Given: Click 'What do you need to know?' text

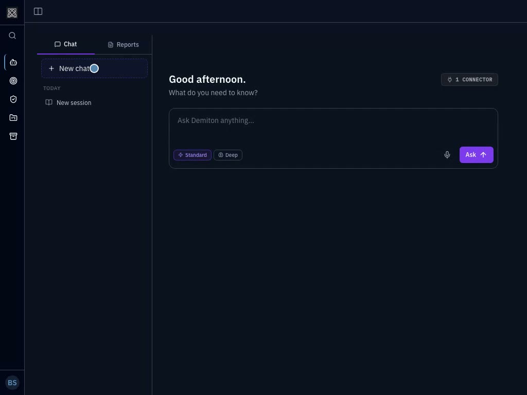Looking at the screenshot, I should coord(213,93).
